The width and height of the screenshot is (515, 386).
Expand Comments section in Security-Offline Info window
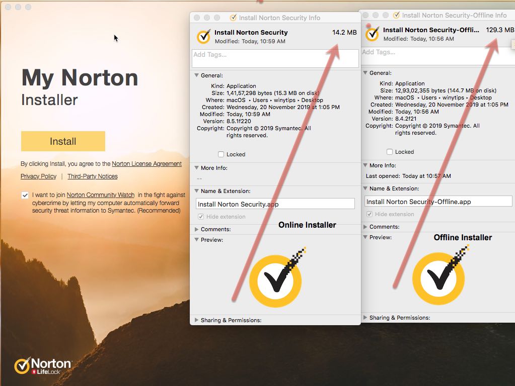[365, 227]
